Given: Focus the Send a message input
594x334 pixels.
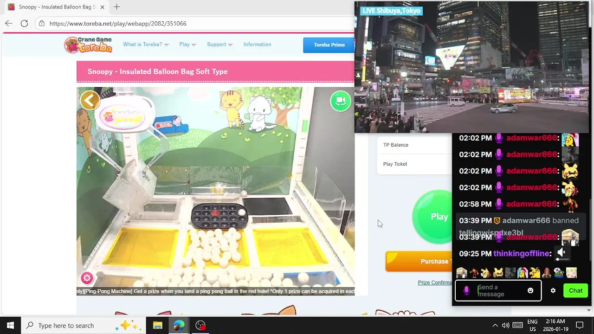Looking at the screenshot, I should click(498, 290).
